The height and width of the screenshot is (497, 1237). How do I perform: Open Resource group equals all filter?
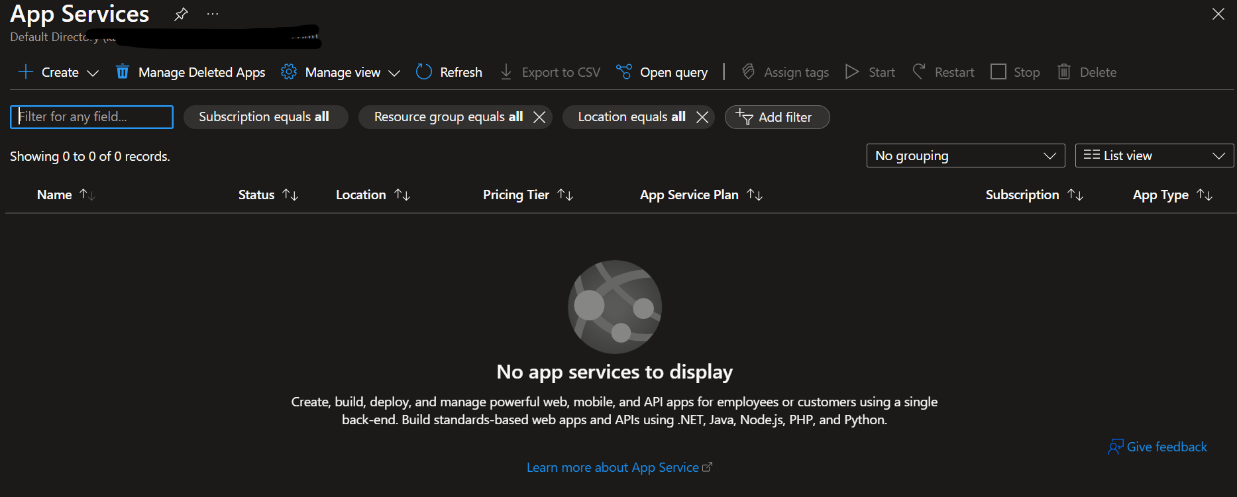[x=448, y=117]
